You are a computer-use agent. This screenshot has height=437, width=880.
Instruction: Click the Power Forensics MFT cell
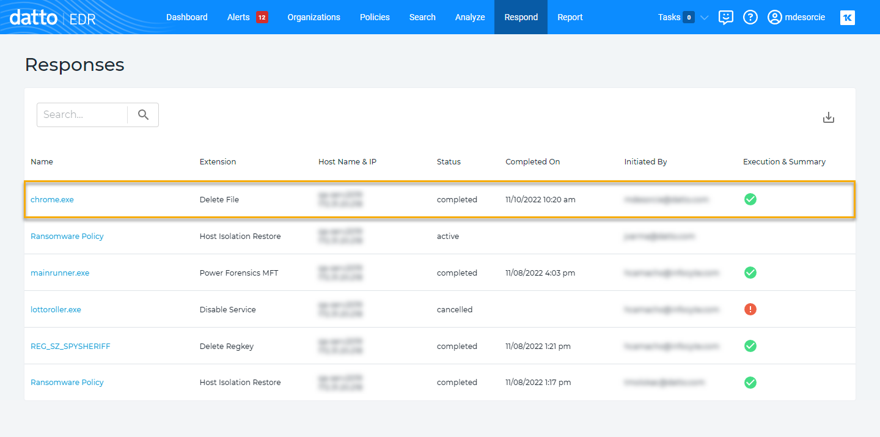point(239,273)
